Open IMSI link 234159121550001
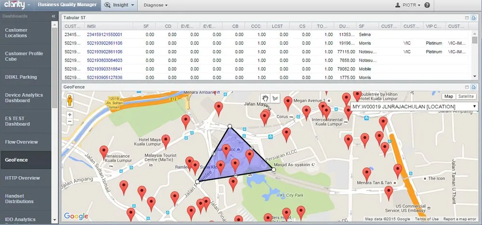The height and width of the screenshot is (225, 482). pyautogui.click(x=105, y=34)
